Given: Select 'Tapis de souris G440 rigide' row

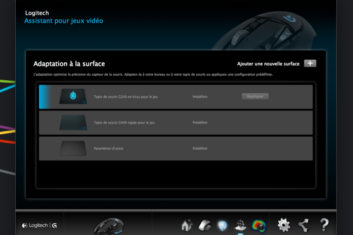Looking at the screenshot, I should point(176,123).
